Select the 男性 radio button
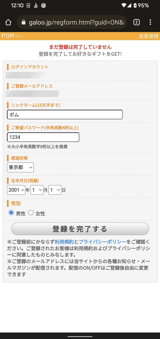The width and height of the screenshot is (160, 339). coord(11,213)
